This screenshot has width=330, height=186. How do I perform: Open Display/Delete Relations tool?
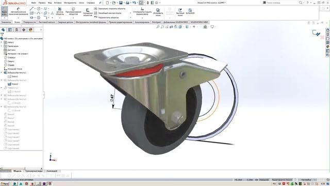coord(142,11)
